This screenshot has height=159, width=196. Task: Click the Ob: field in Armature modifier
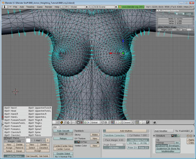tap(168, 140)
